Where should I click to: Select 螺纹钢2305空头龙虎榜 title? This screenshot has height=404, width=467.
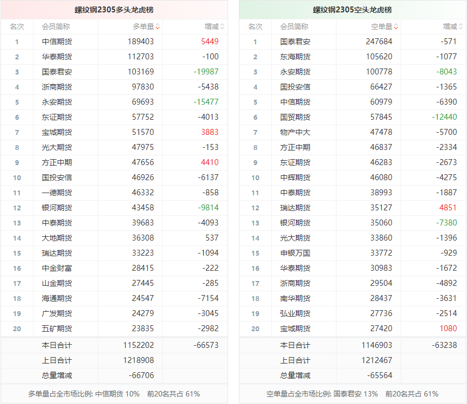pyautogui.click(x=353, y=10)
